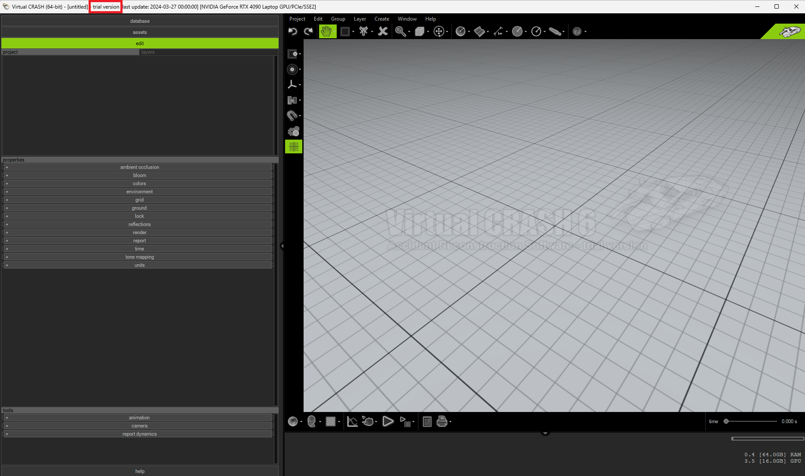The width and height of the screenshot is (805, 476).
Task: Click the printer icon
Action: point(442,421)
